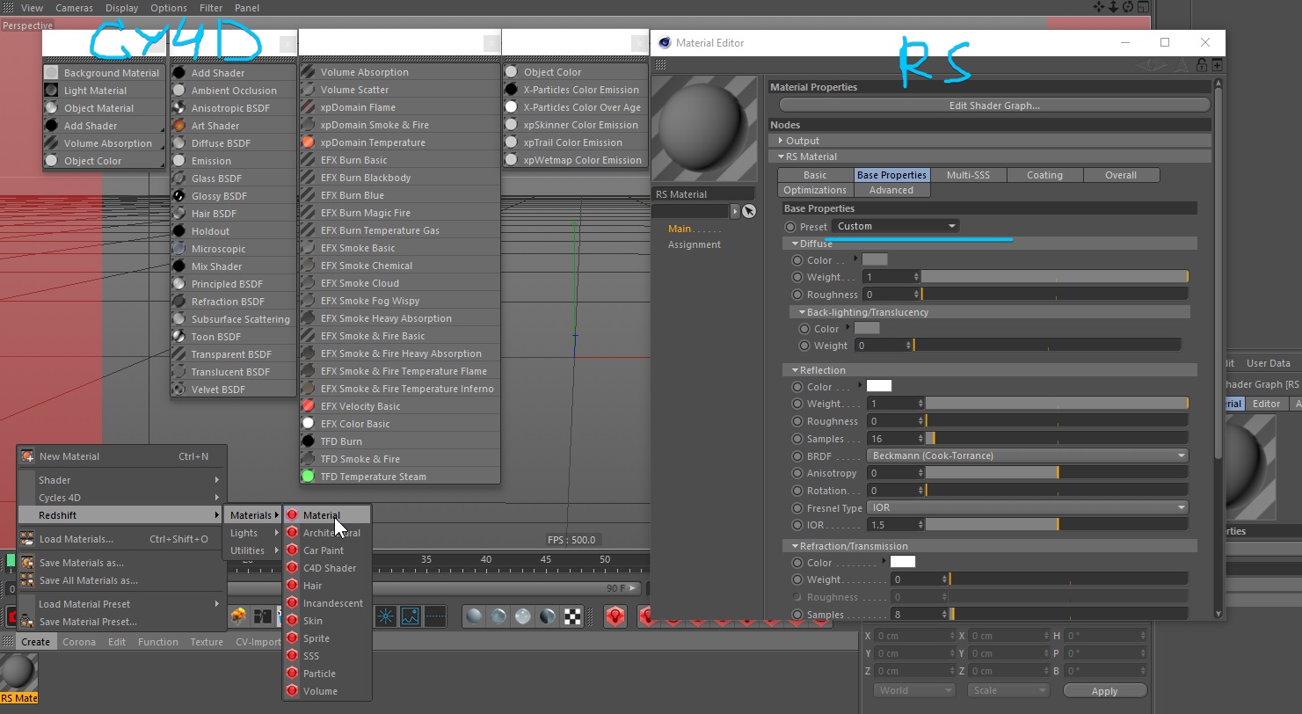Choose the TFD Temperature Steam green icon
Image resolution: width=1302 pixels, height=714 pixels.
(x=308, y=477)
